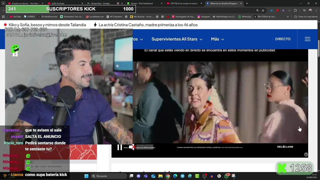The image size is (320, 180).
Task: Open the Chrome extensions puzzle icon
Action: [295, 10]
